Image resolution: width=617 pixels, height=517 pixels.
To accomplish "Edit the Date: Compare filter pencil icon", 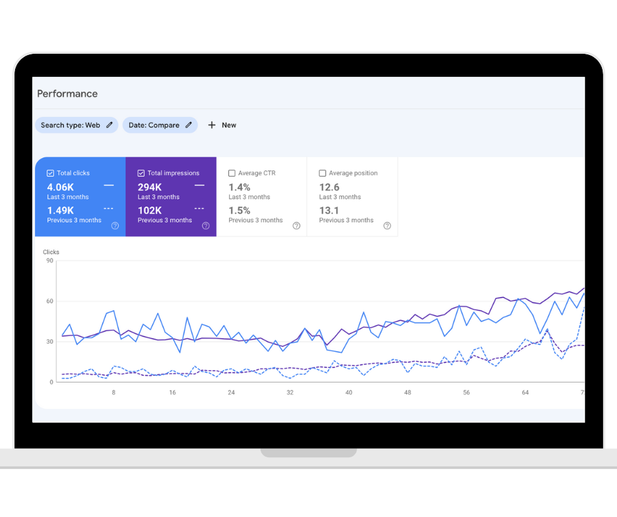I will (188, 125).
